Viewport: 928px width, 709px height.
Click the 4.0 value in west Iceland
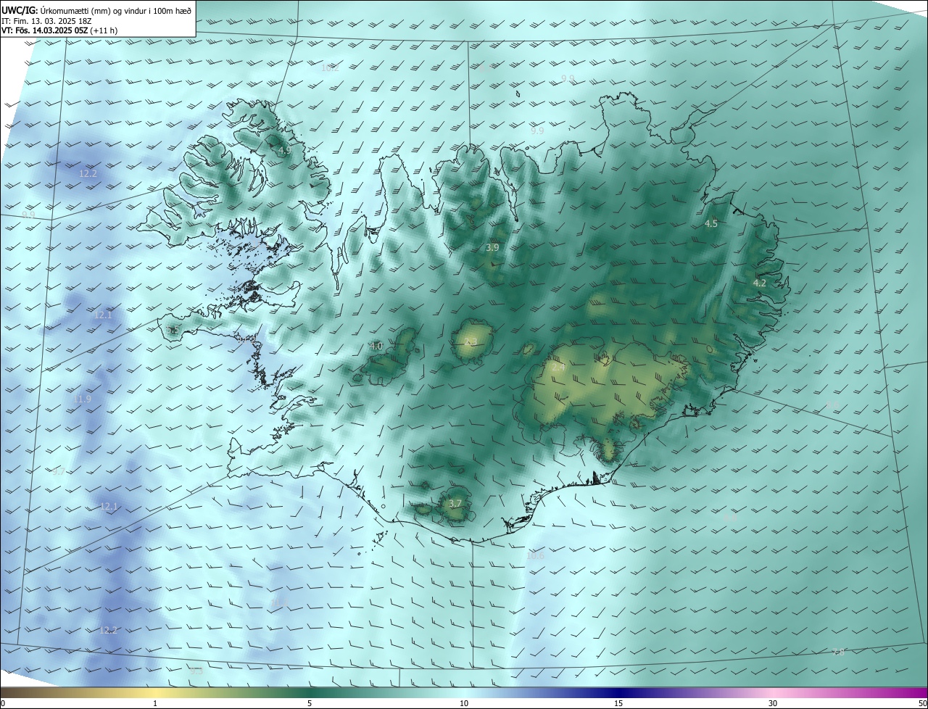point(376,346)
